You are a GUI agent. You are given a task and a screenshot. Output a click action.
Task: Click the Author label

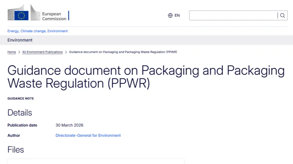[14, 136]
